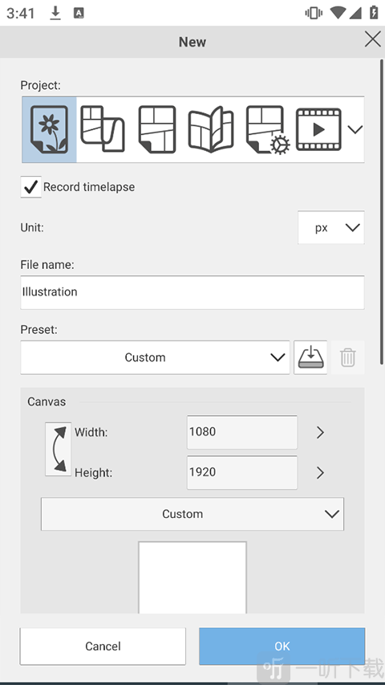This screenshot has height=685, width=385.
Task: Swap width and height with arrows icon
Action: point(58,449)
